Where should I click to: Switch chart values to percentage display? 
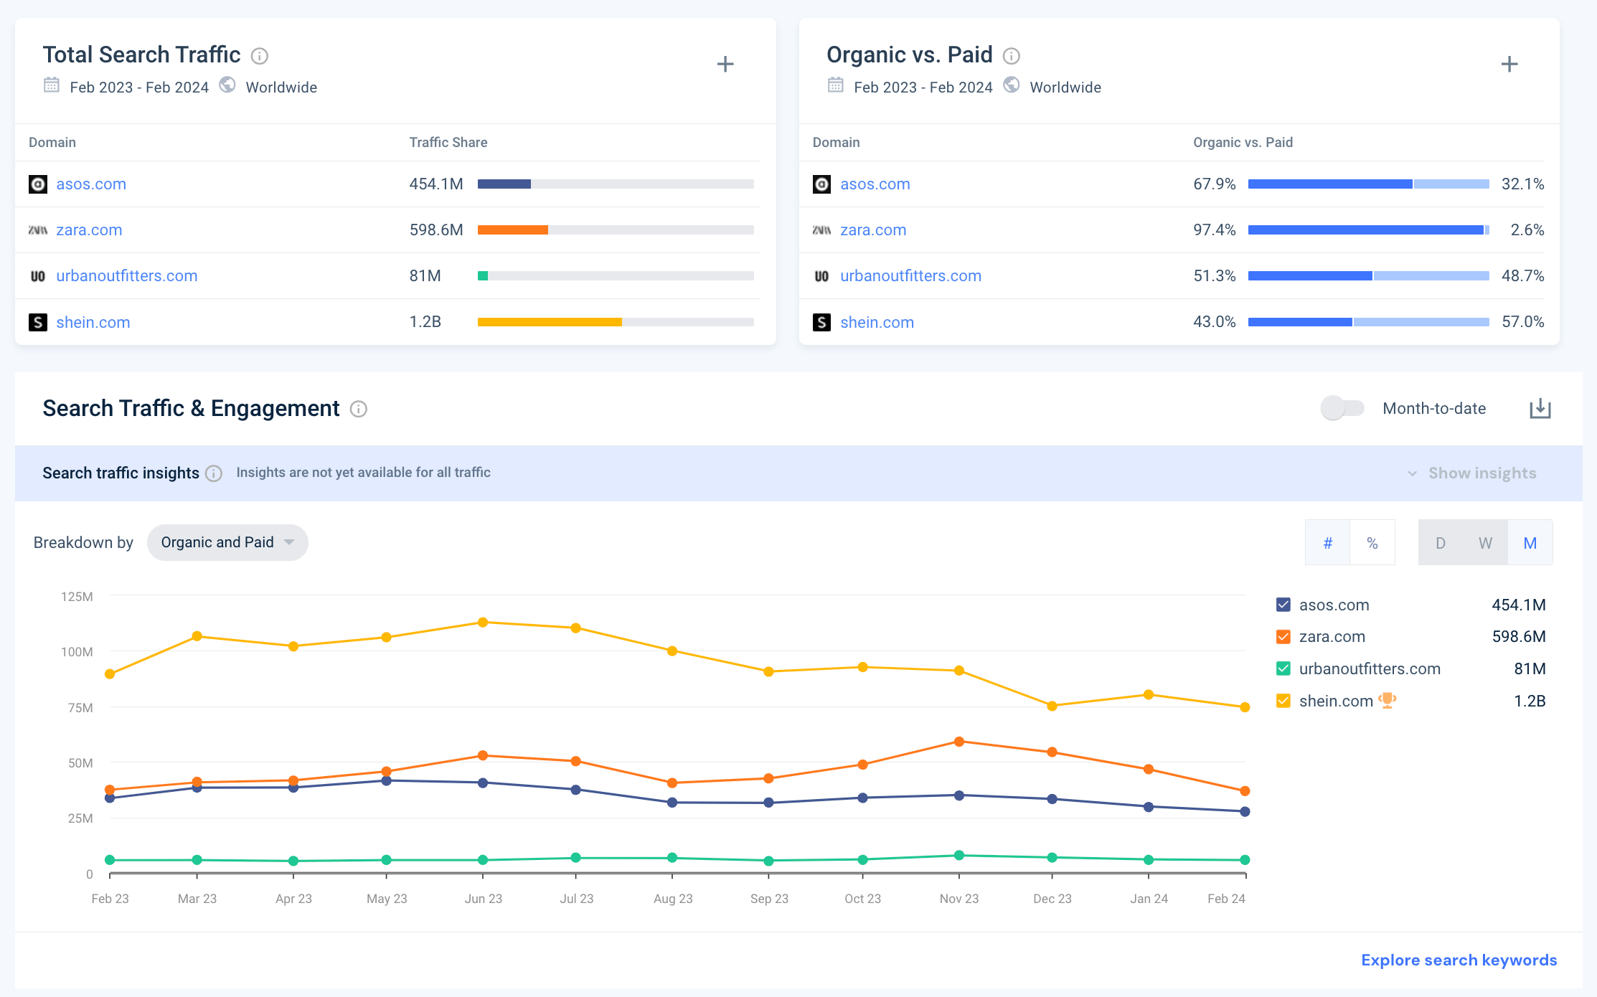(x=1372, y=542)
